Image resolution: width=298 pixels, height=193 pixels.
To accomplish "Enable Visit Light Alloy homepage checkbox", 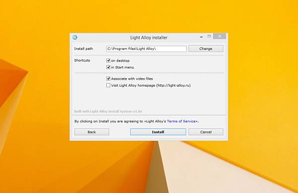I will point(108,85).
